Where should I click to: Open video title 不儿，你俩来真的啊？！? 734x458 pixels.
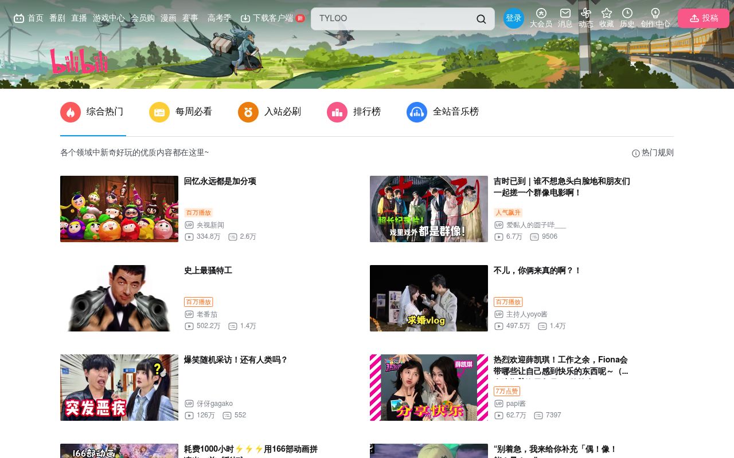point(537,271)
